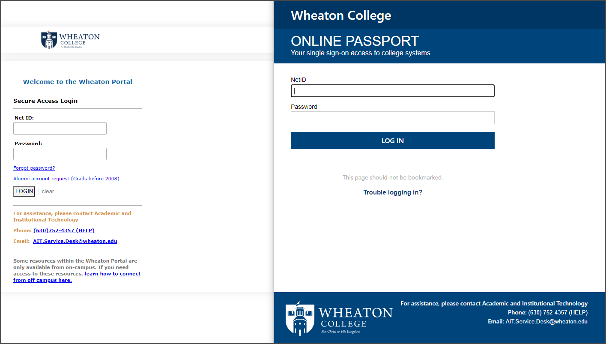Screen dimensions: 606x344
Task: Open the Forgot password? link
Action: pos(34,168)
